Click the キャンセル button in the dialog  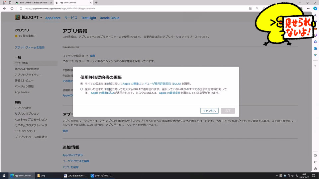pos(209,111)
